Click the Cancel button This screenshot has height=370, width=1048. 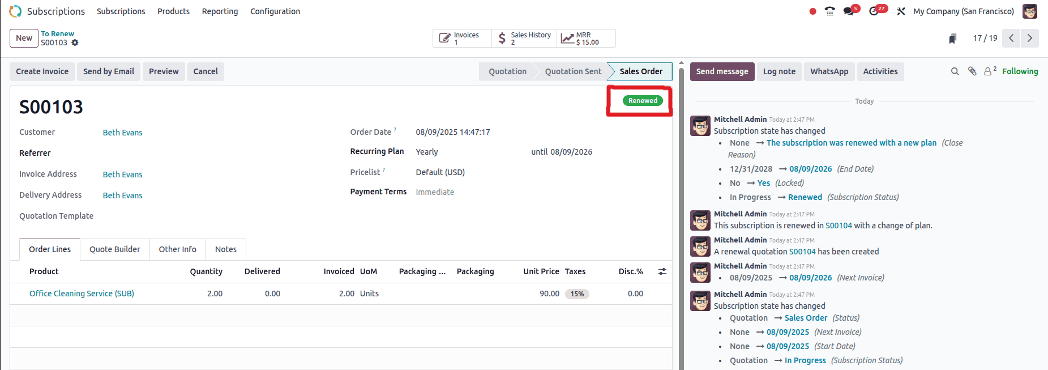[x=206, y=71]
